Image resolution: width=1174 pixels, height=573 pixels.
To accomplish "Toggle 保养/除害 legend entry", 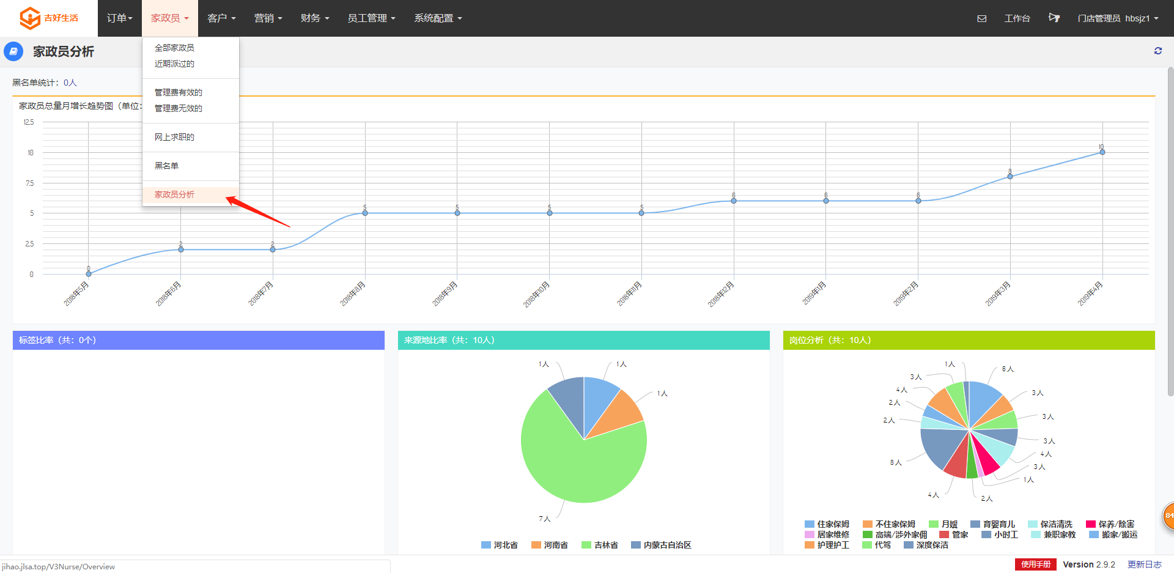I will tap(1110, 524).
